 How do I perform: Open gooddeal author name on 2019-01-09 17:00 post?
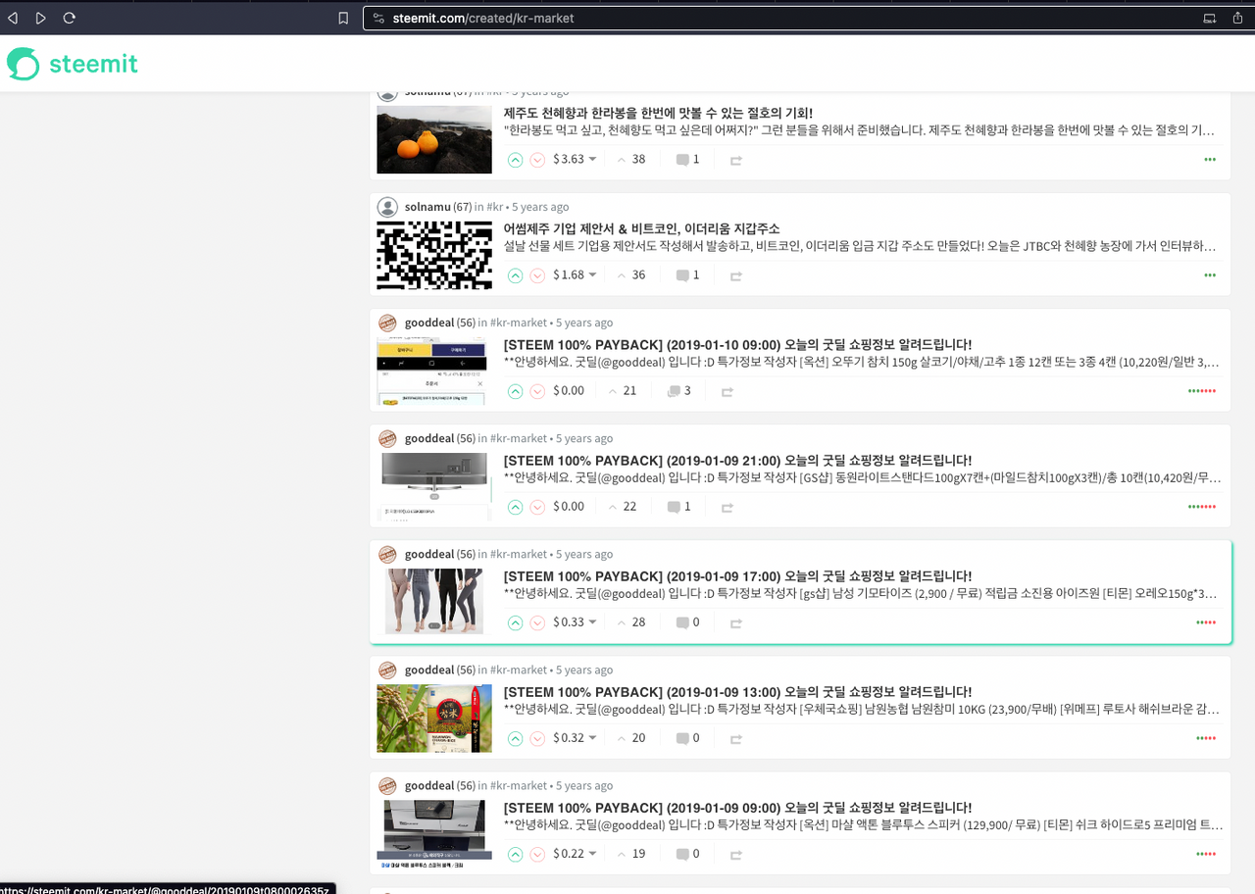(429, 554)
